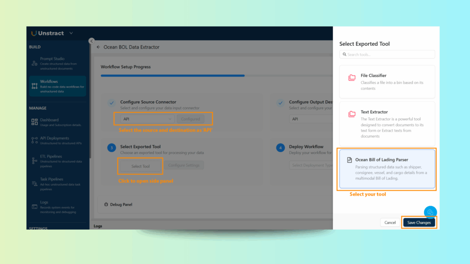Open the floating chat help bubble
The image size is (470, 264).
pyautogui.click(x=430, y=212)
